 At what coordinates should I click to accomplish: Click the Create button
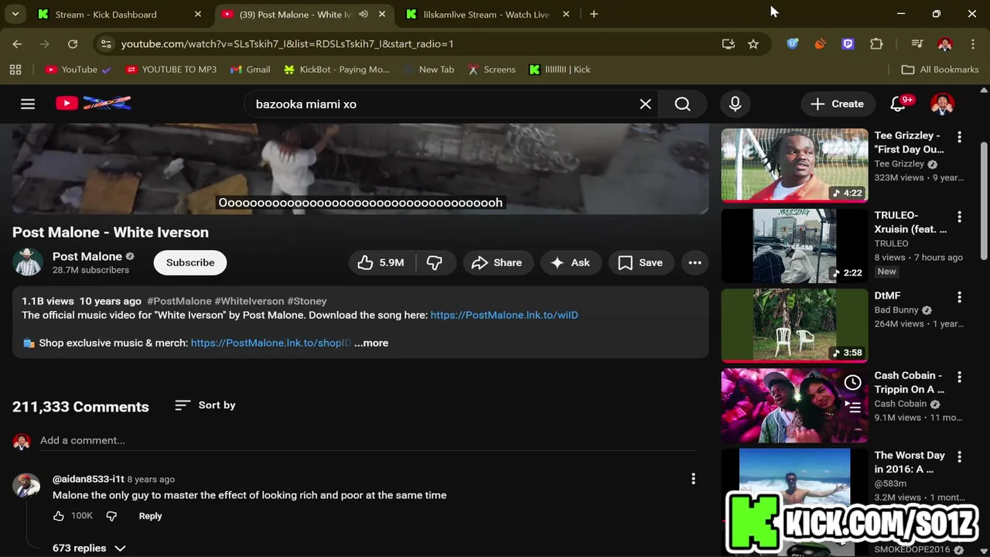tap(837, 104)
